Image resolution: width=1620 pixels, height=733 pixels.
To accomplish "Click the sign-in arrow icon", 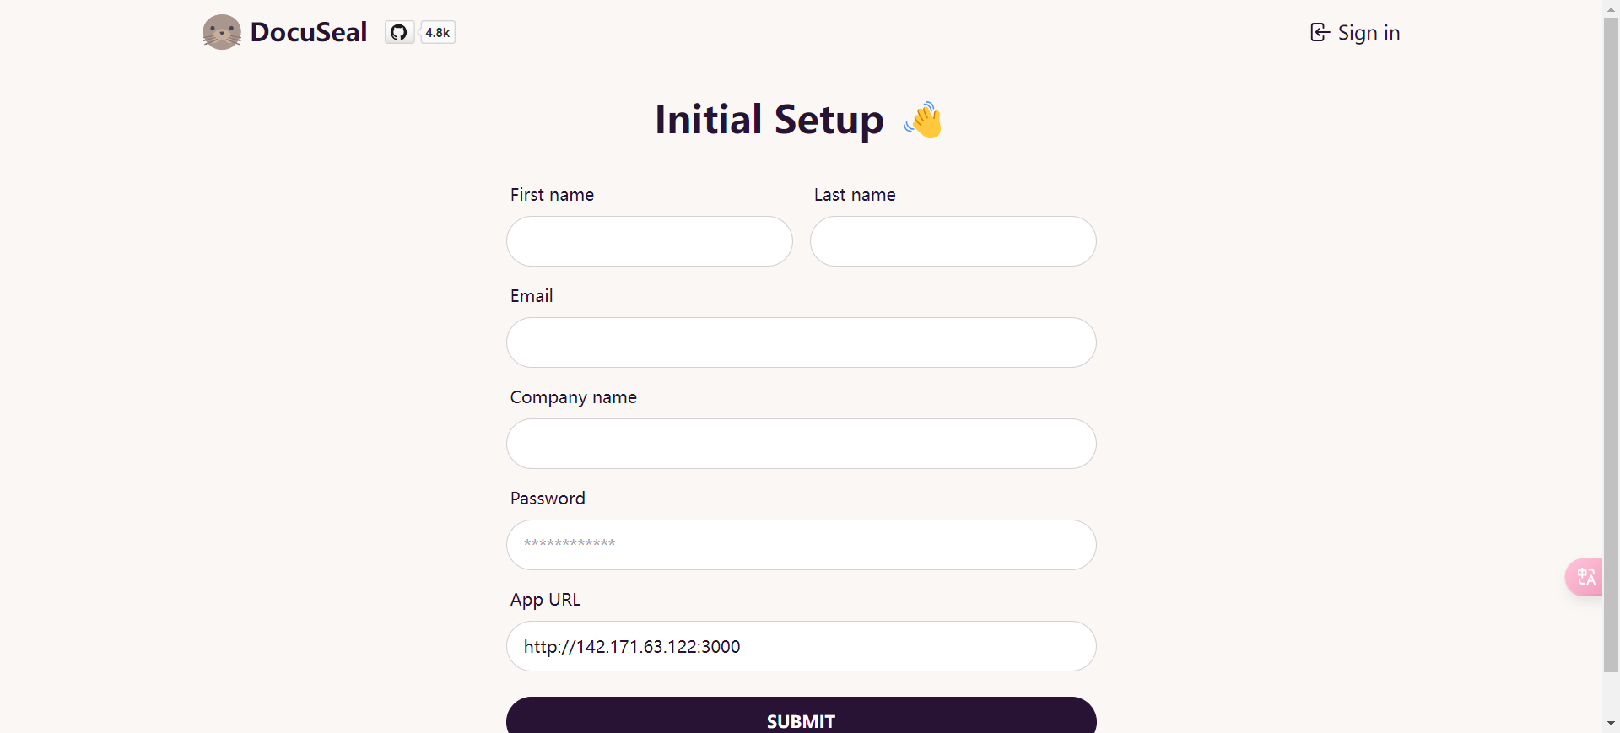I will coord(1320,33).
